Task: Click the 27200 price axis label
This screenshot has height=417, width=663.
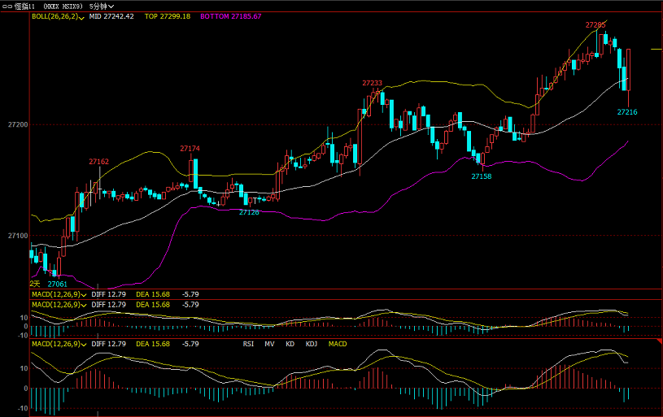Action: point(17,124)
